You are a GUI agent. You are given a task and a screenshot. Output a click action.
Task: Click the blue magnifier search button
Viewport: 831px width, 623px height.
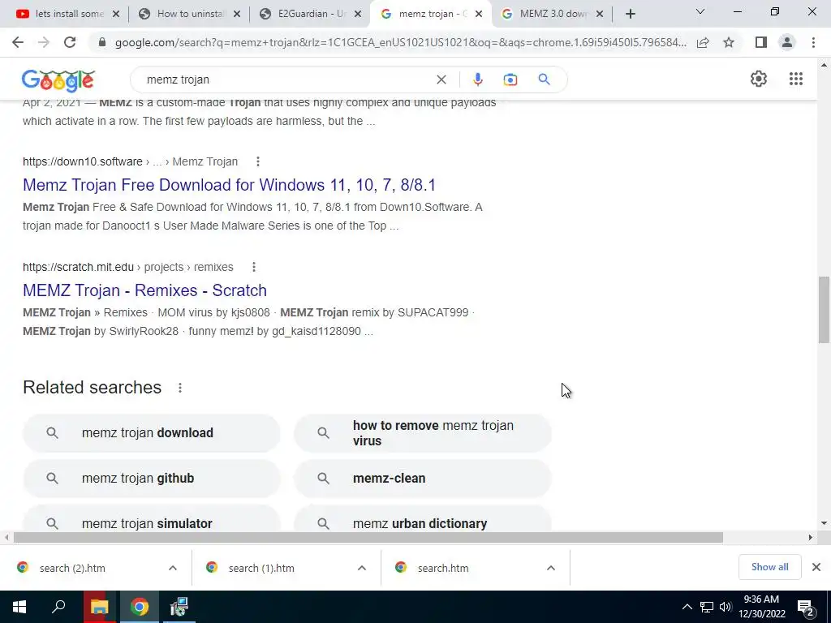point(544,79)
